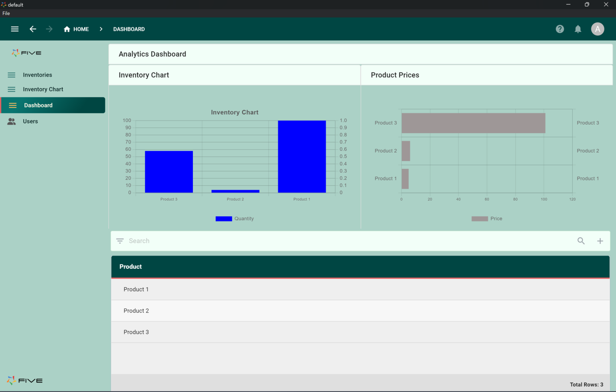Click the Users people icon
The height and width of the screenshot is (392, 616).
(x=12, y=121)
